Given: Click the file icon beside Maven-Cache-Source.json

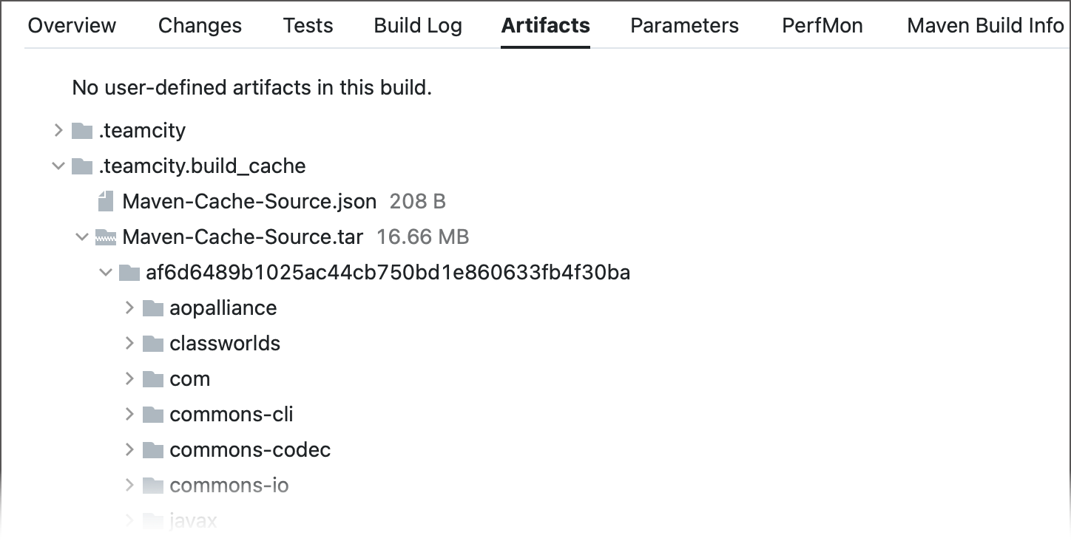Looking at the screenshot, I should point(104,201).
